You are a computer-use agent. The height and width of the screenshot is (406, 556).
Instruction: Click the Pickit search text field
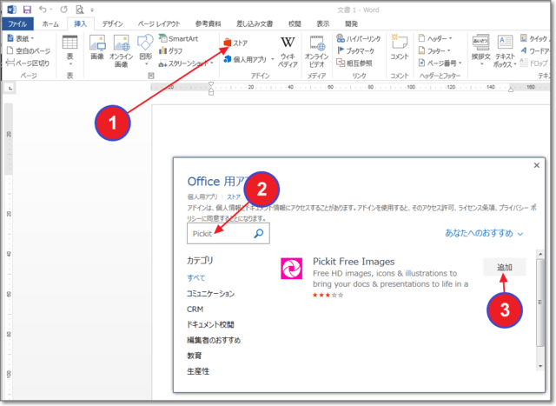point(219,234)
